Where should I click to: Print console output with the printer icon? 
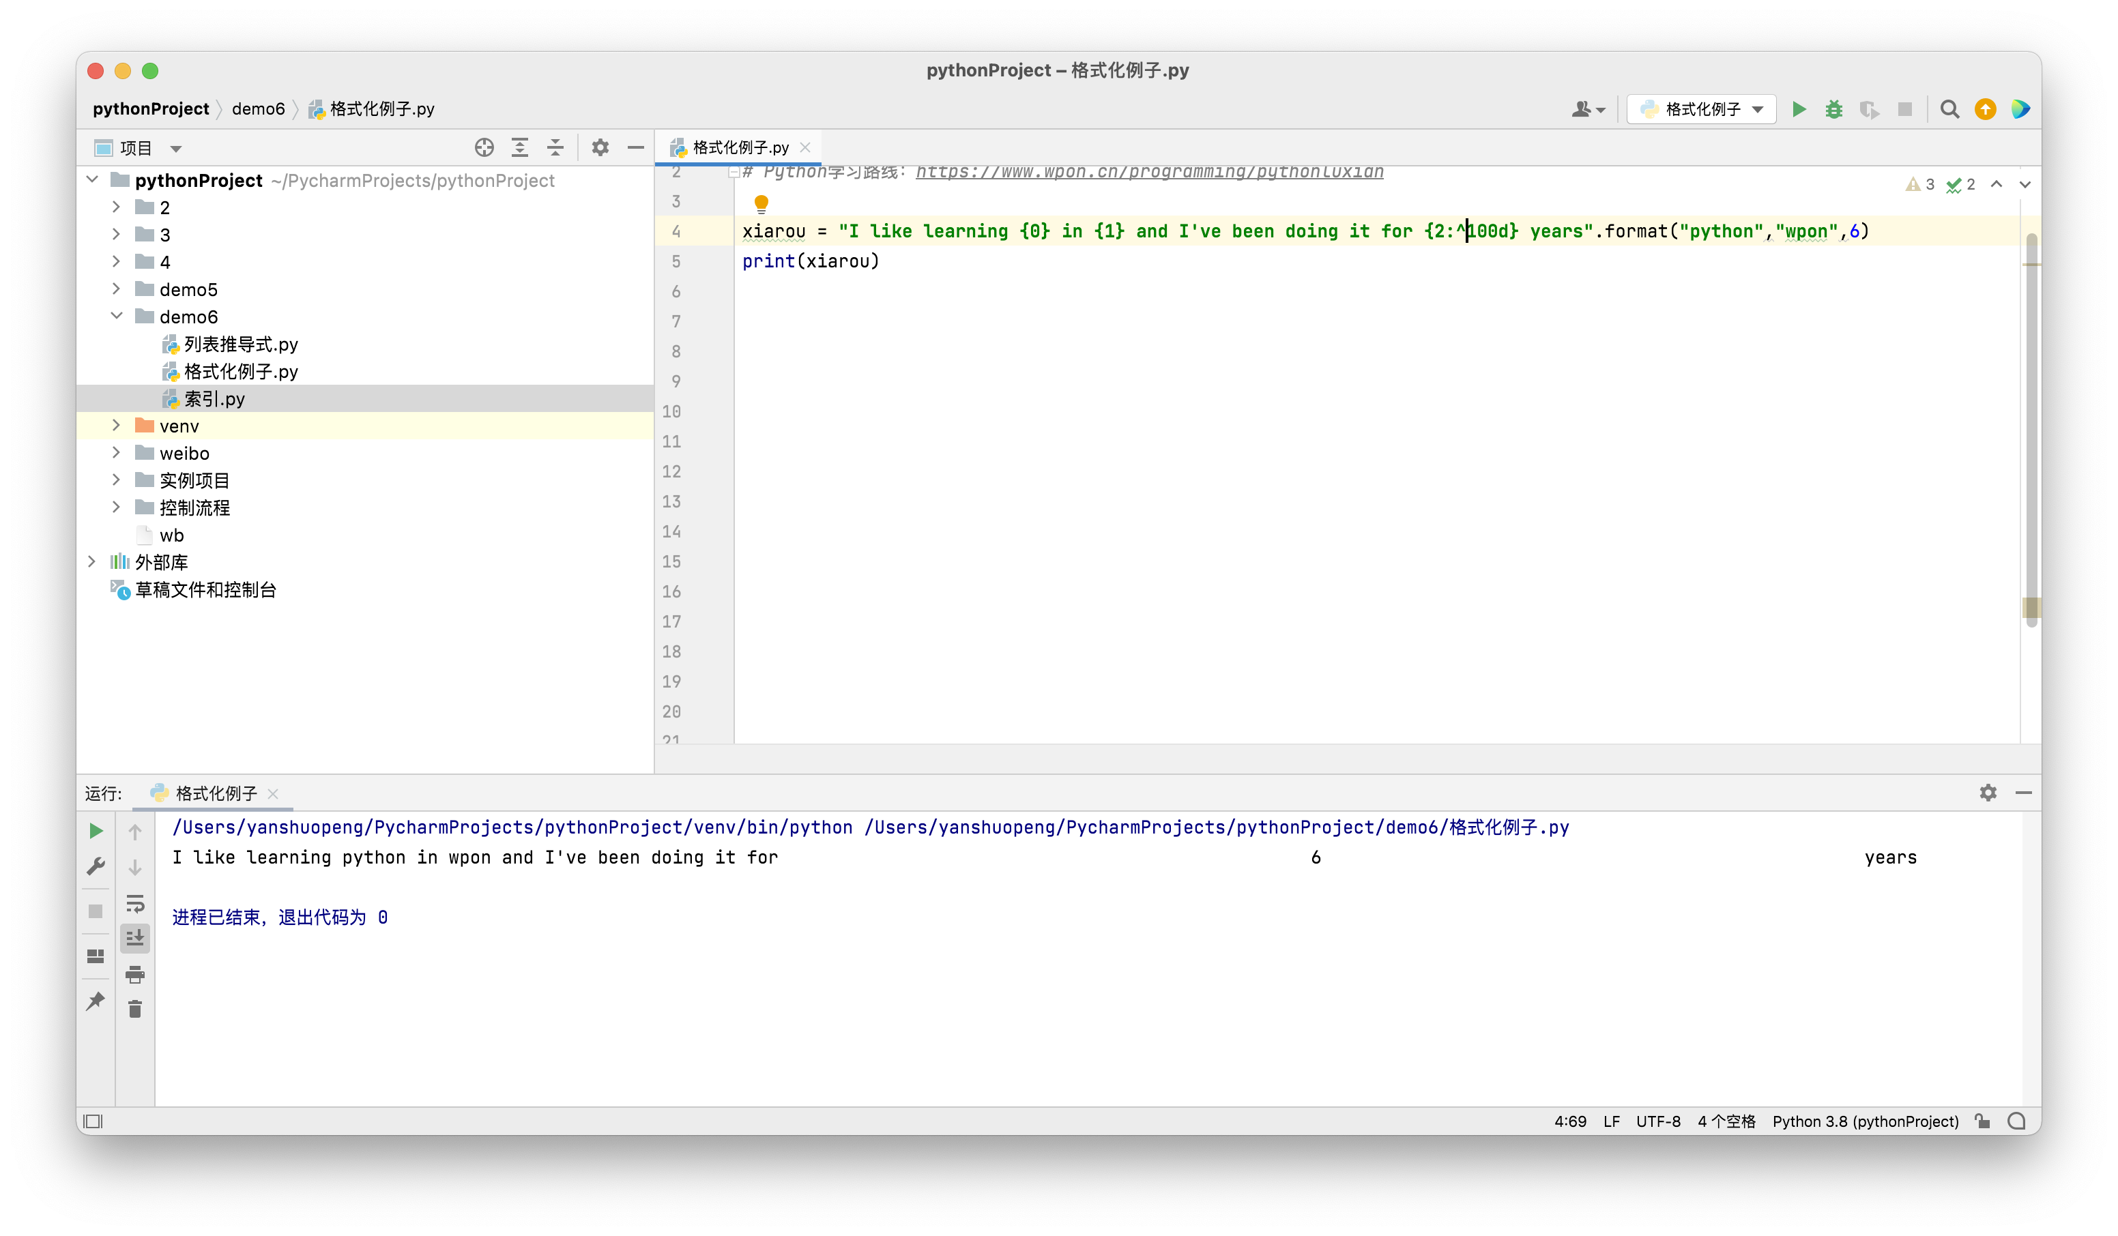point(135,975)
